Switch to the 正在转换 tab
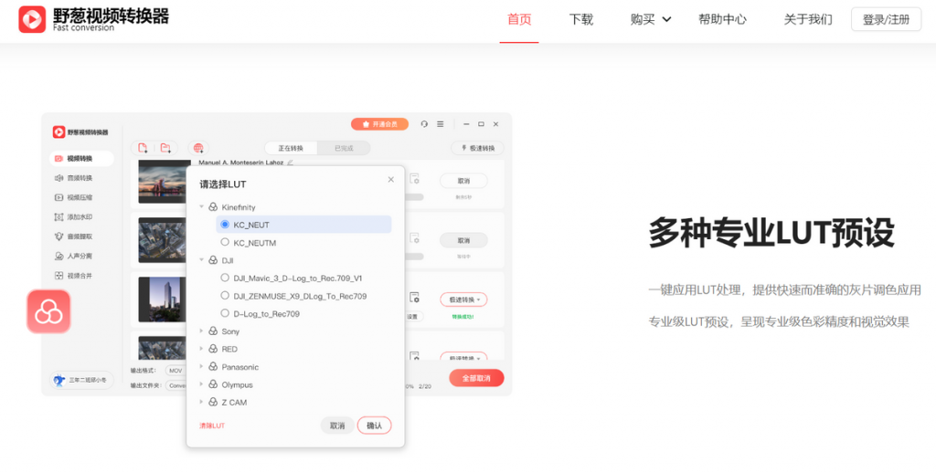Screen dimensions: 936x473 coord(291,148)
